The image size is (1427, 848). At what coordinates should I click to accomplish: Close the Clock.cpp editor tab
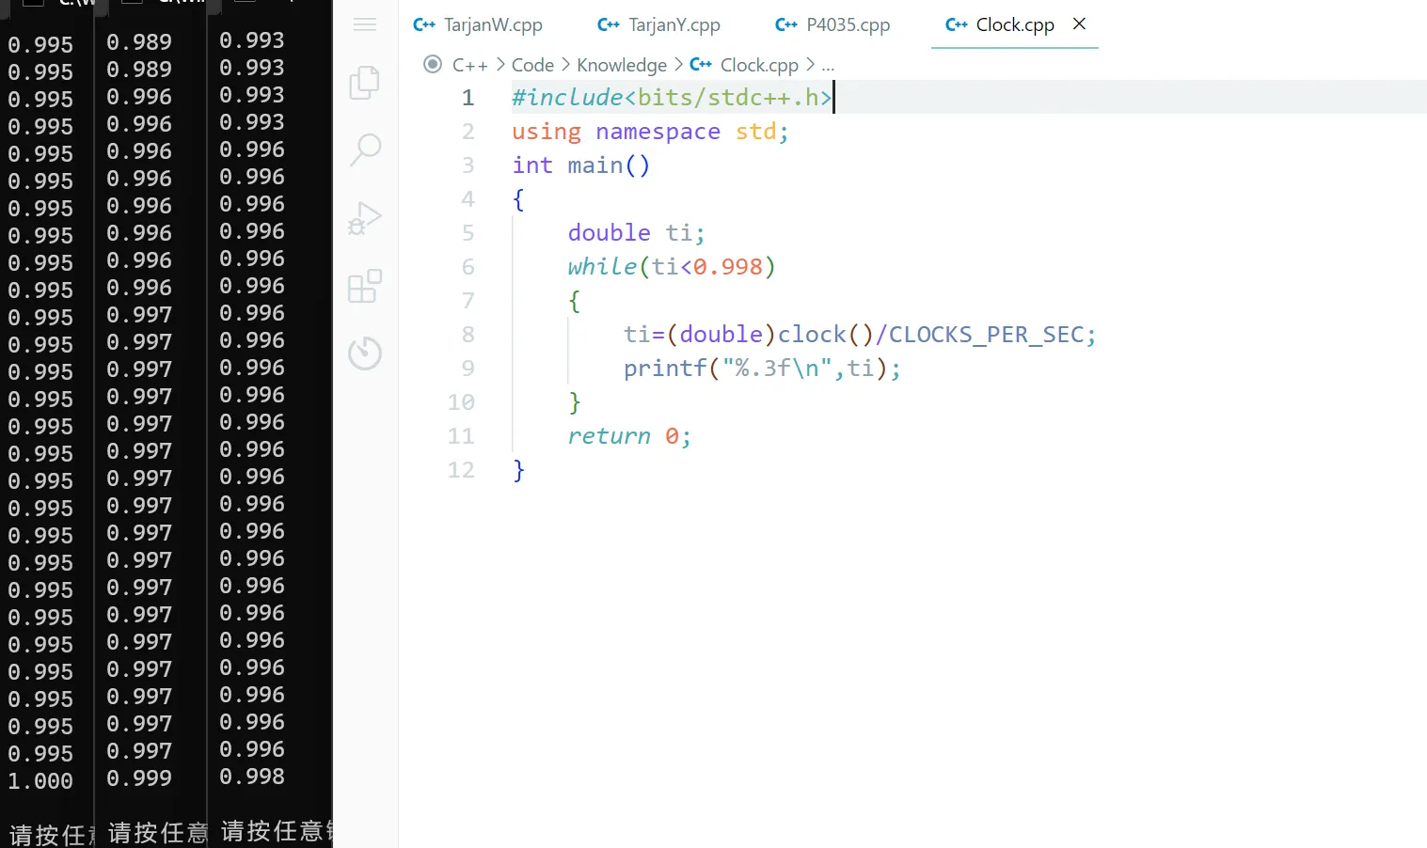[1079, 24]
